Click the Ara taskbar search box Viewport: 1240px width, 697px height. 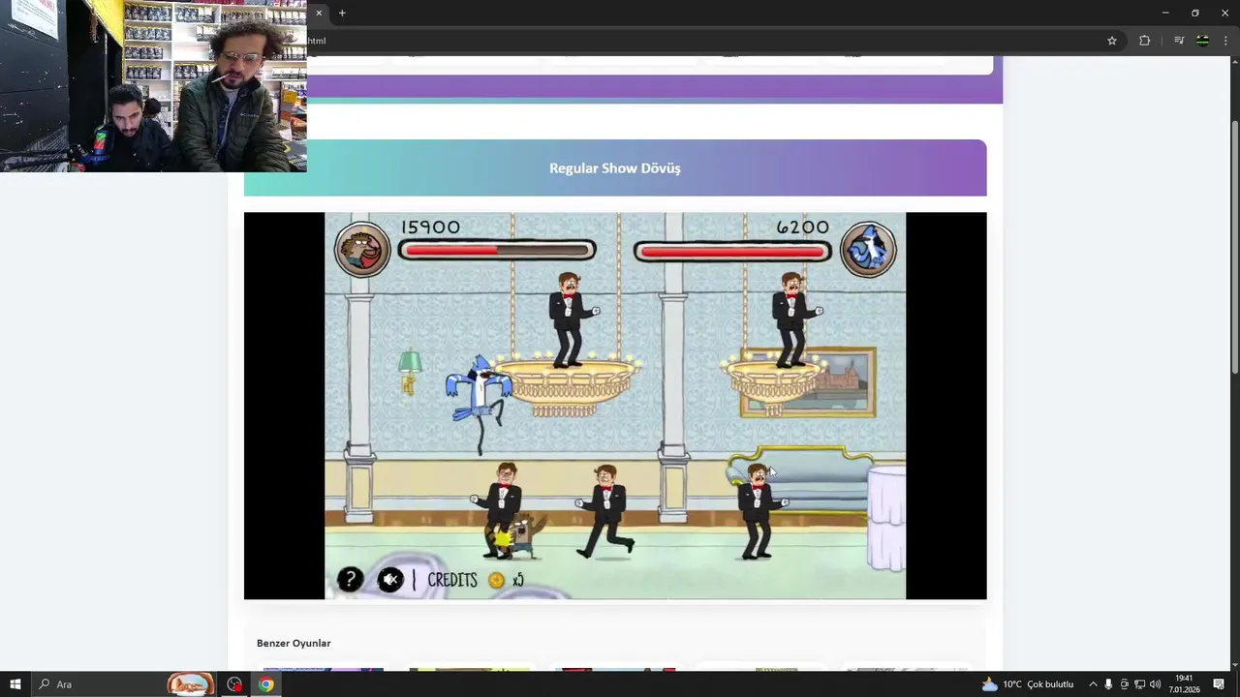point(126,684)
